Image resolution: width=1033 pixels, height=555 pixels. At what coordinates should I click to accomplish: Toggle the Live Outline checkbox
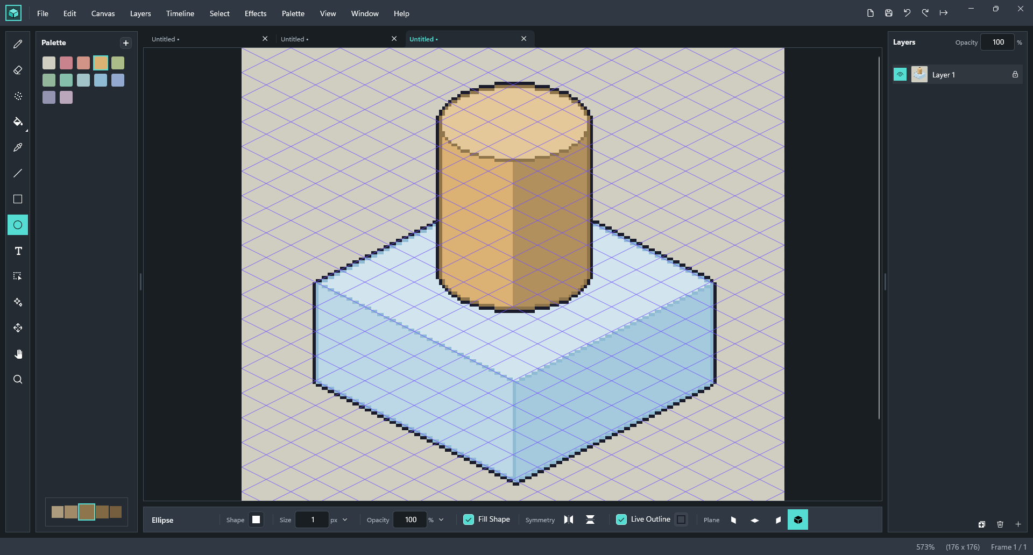621,520
